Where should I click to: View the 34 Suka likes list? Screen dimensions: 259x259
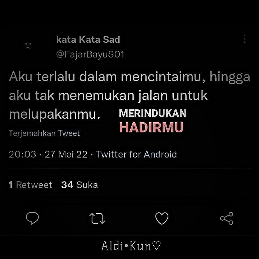pyautogui.click(x=79, y=185)
